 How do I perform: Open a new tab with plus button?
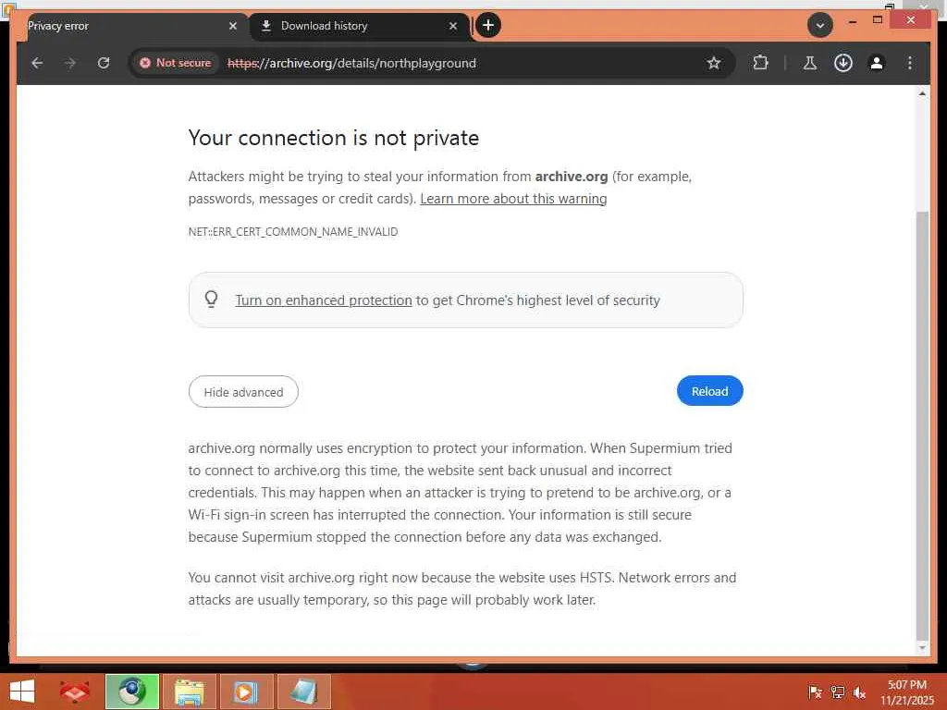click(488, 26)
